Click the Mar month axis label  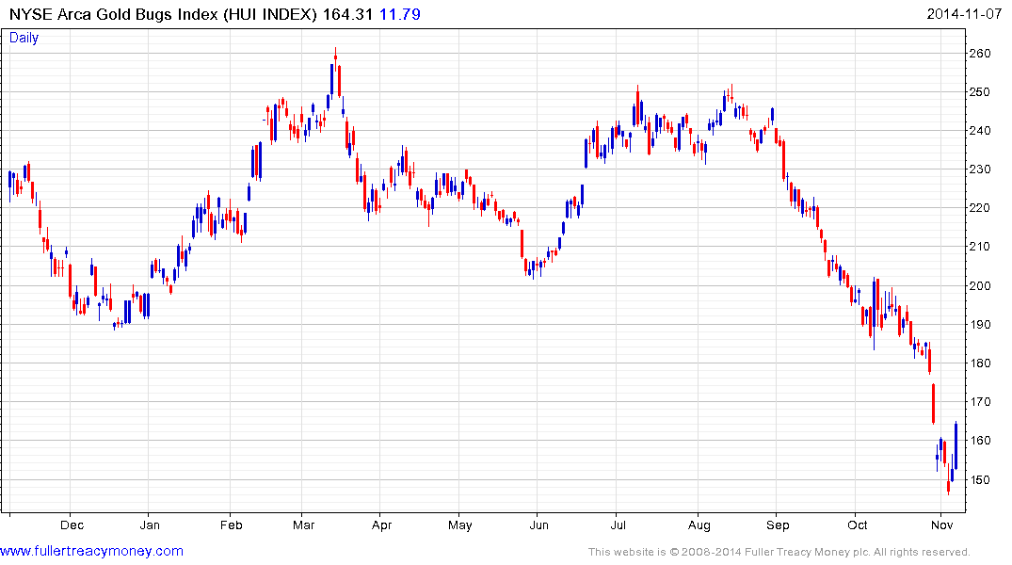pyautogui.click(x=303, y=525)
